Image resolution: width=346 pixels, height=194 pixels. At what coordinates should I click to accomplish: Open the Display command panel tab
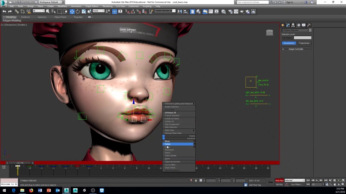click(304, 25)
